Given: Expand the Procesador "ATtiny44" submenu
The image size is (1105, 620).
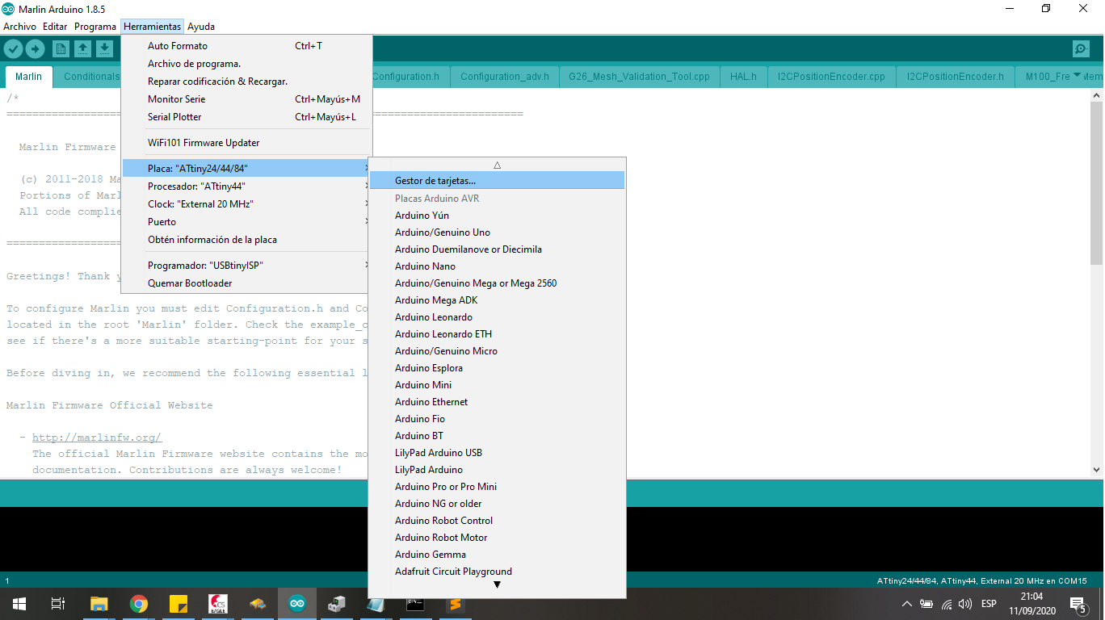Looking at the screenshot, I should tap(246, 186).
